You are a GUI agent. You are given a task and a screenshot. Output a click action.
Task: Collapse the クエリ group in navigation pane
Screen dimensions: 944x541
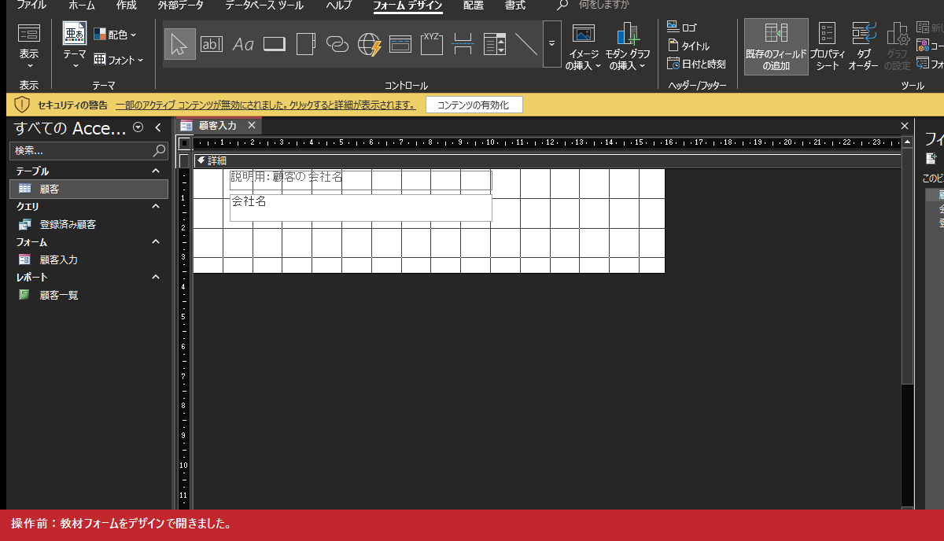tap(156, 206)
